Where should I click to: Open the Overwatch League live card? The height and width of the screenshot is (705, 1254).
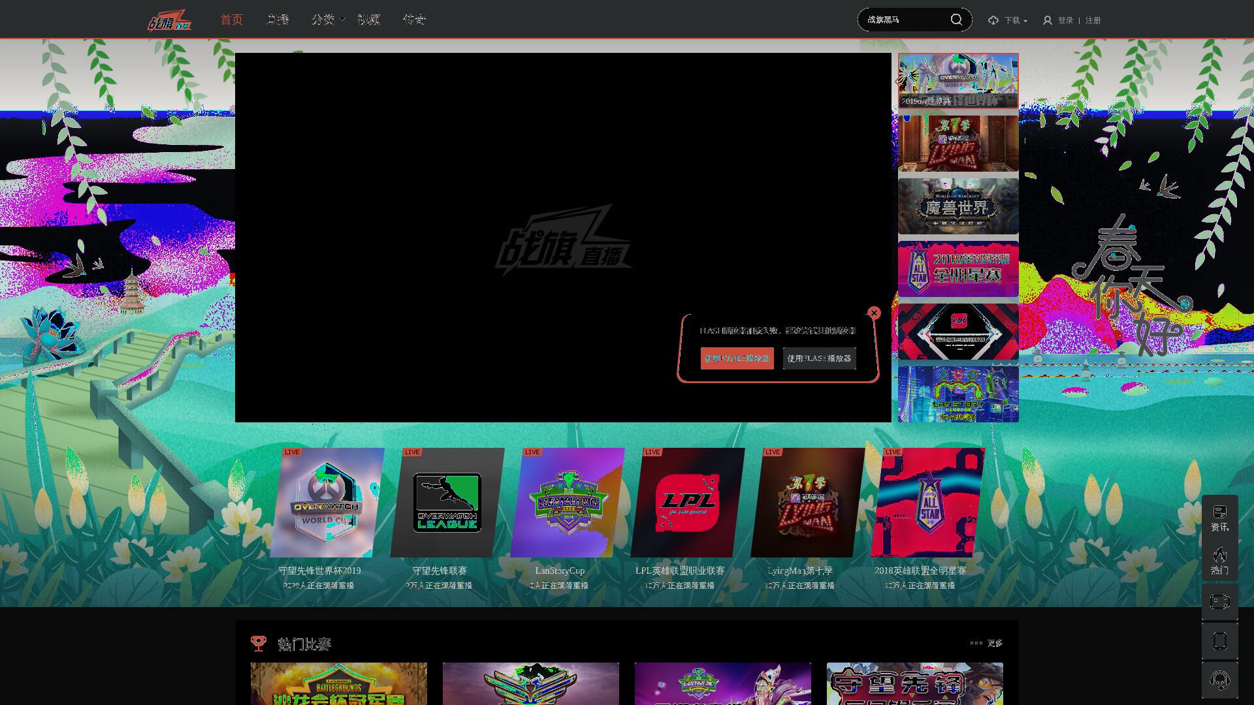[x=447, y=503]
